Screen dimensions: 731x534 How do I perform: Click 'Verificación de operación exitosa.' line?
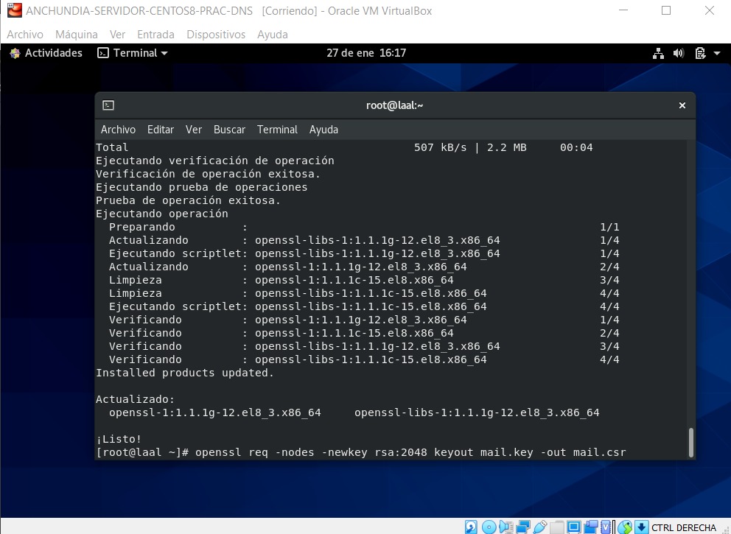tap(209, 174)
